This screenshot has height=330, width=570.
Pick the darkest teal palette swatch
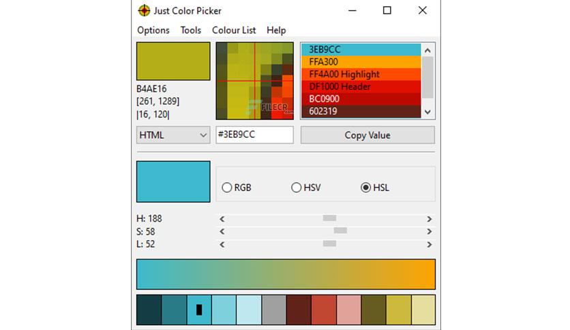click(x=149, y=310)
